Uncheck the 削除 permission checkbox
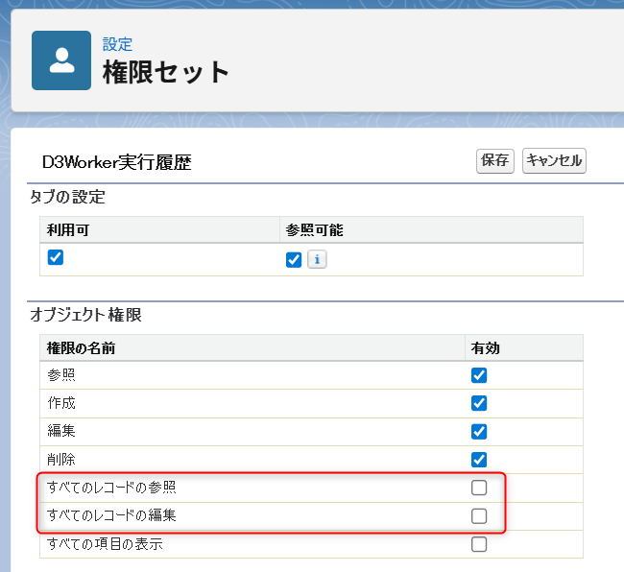 click(479, 460)
